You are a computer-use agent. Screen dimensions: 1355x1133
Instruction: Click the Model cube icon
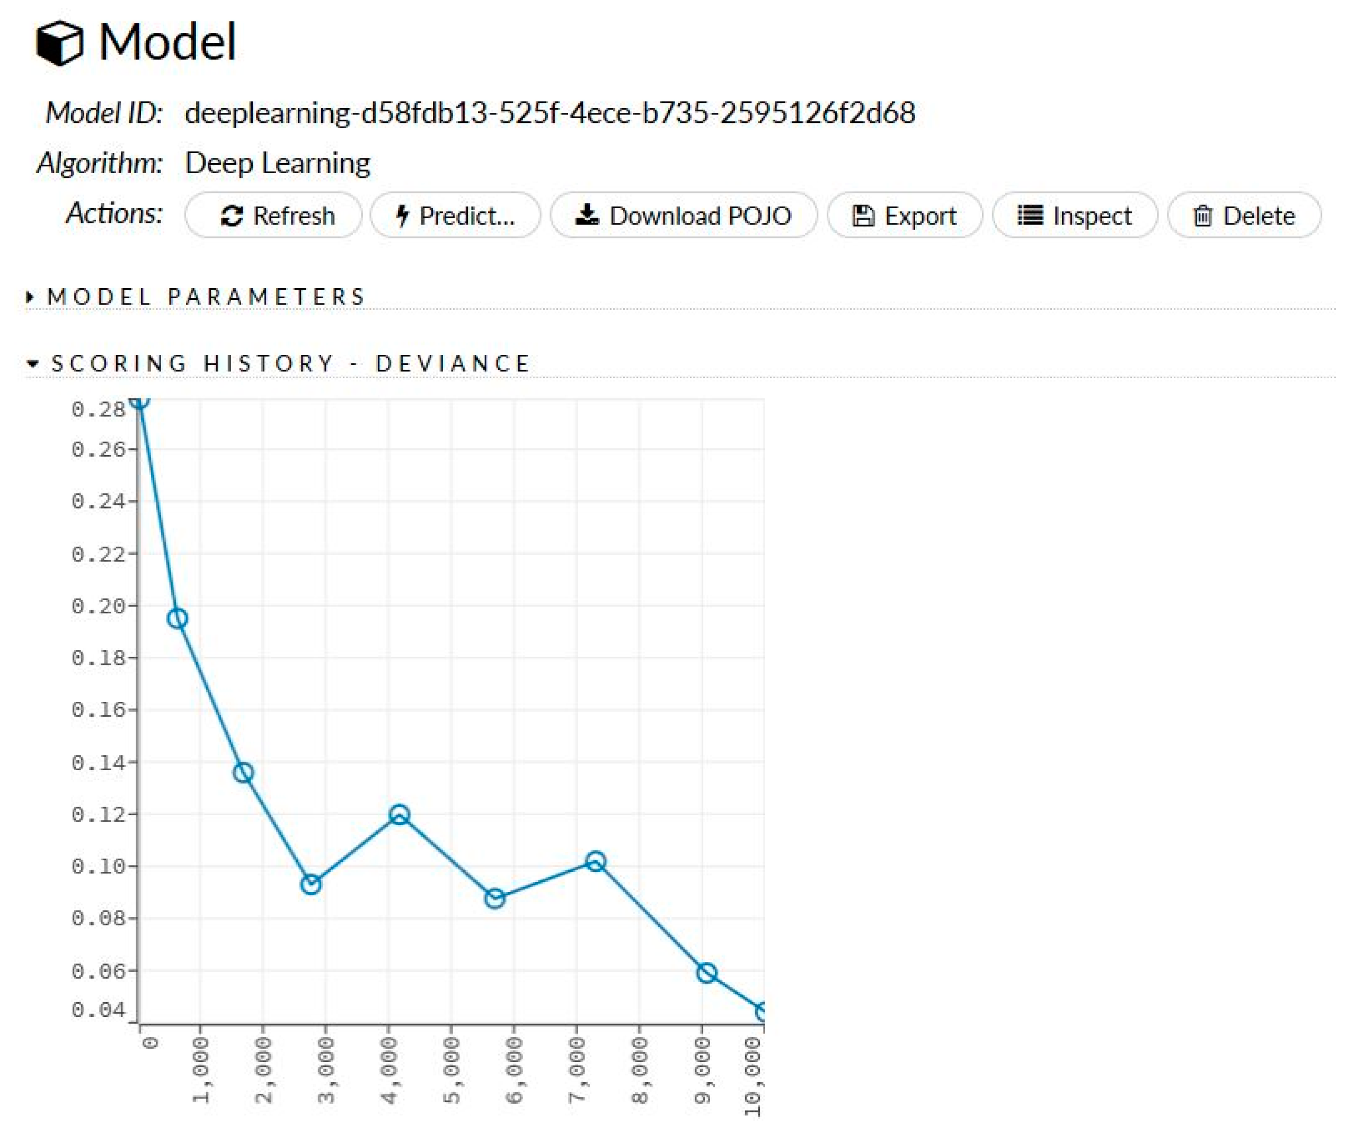tap(59, 42)
